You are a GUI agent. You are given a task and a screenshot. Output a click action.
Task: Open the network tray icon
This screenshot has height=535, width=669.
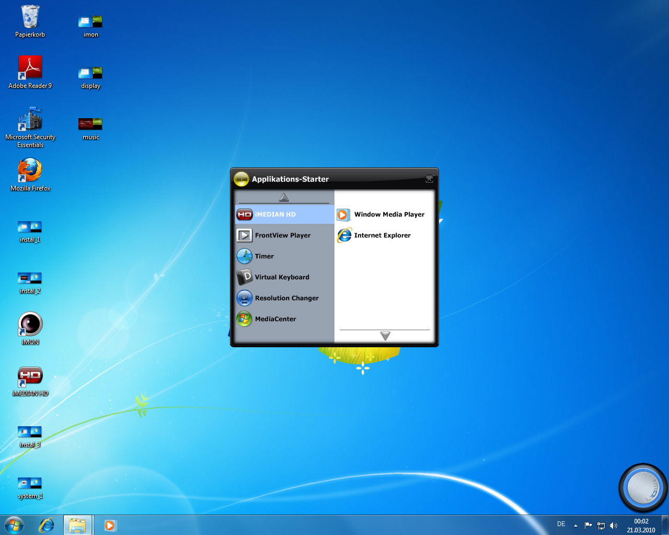point(601,526)
